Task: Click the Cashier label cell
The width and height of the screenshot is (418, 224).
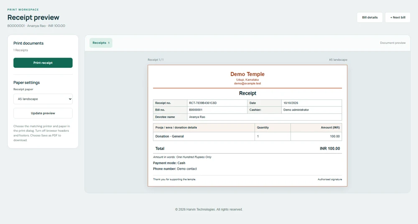Action: (265, 110)
